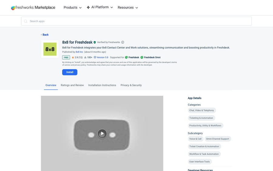Open the Verified by Freshworks info icon
The width and height of the screenshot is (273, 171).
pyautogui.click(x=123, y=42)
